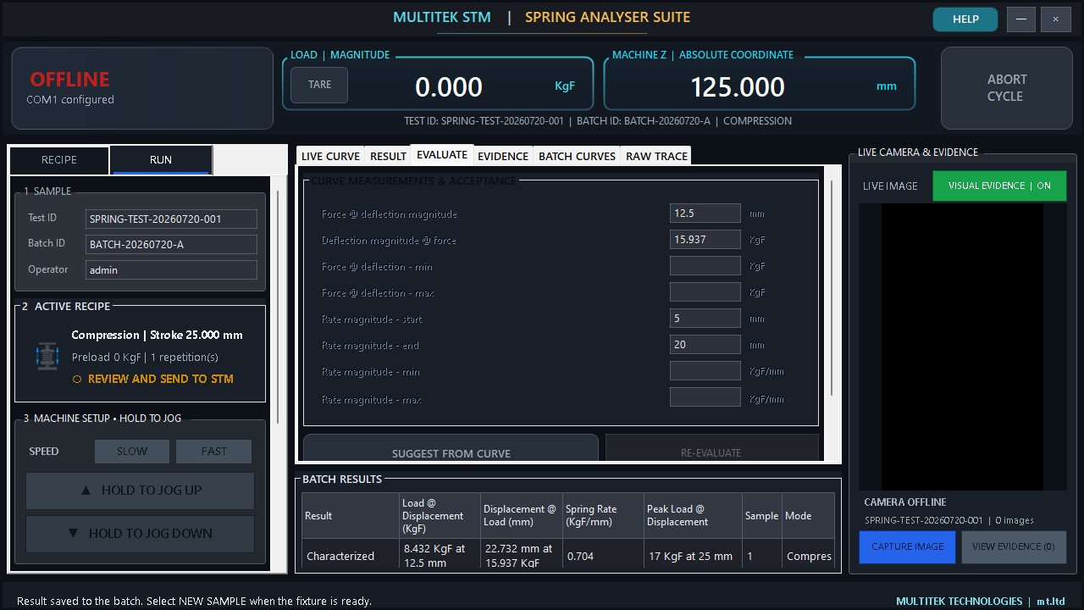The image size is (1084, 610).
Task: Toggle VISUAL EVIDENCE ON switch
Action: pos(999,186)
